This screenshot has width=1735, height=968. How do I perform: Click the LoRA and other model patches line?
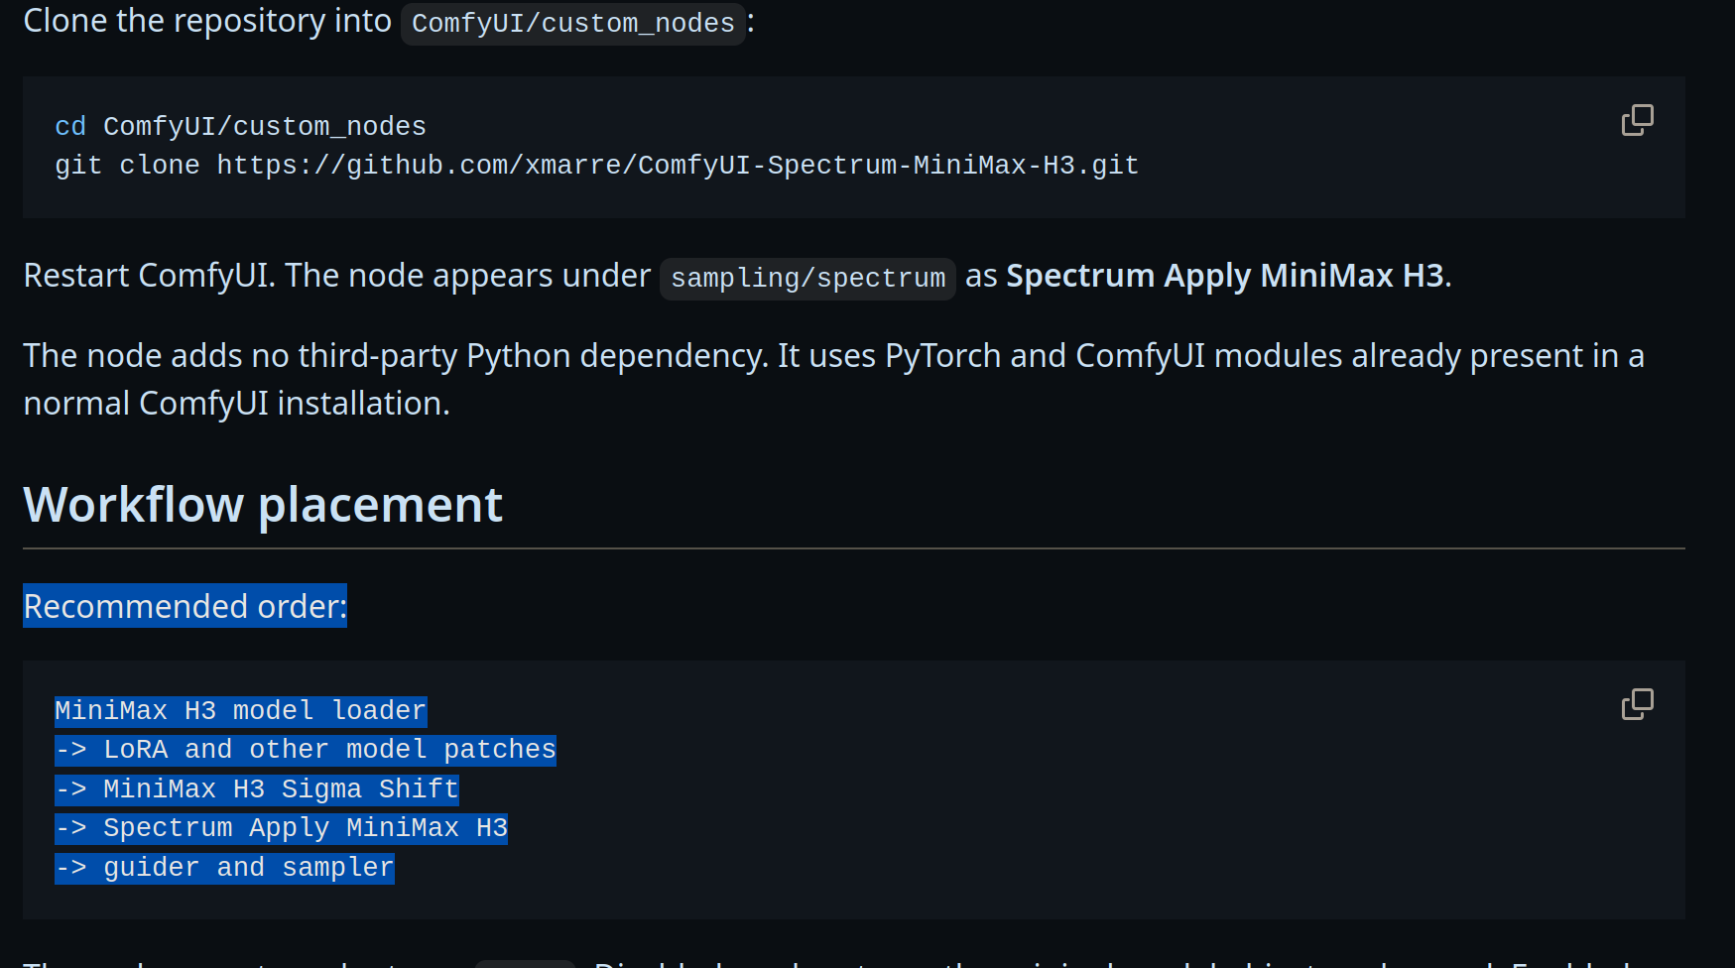coord(306,750)
